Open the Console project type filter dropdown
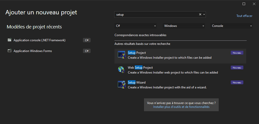Viewport: 259px width, 124px height. [x=232, y=26]
